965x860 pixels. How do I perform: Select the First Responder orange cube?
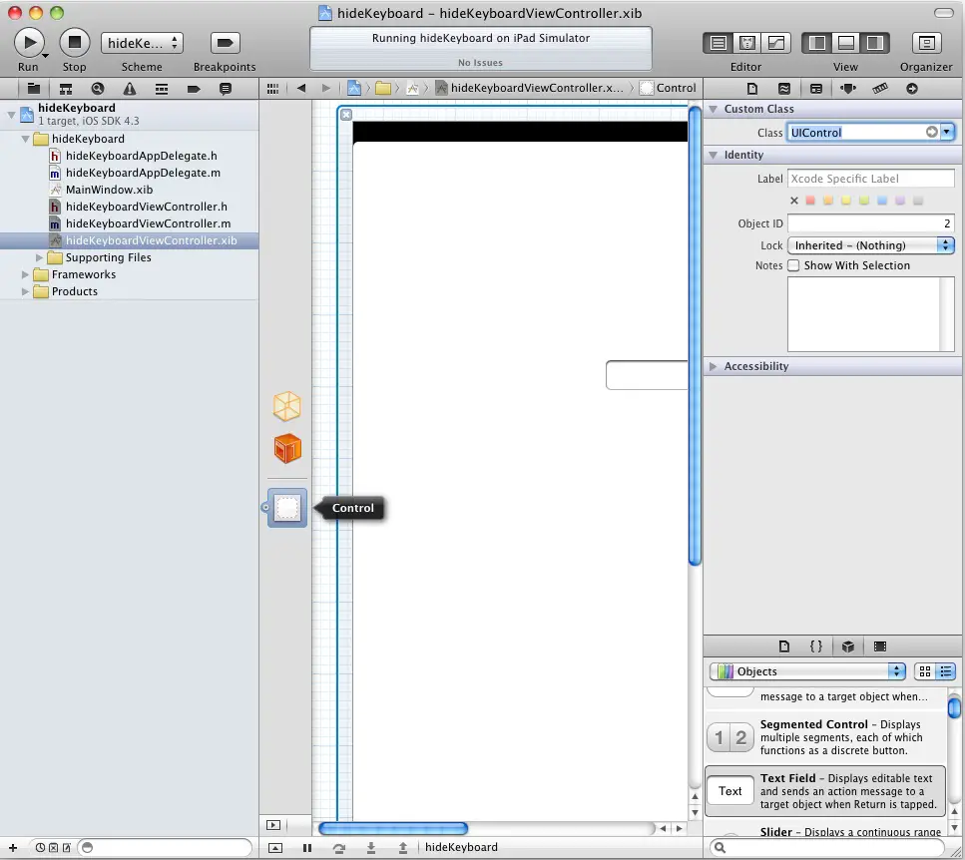coord(287,448)
